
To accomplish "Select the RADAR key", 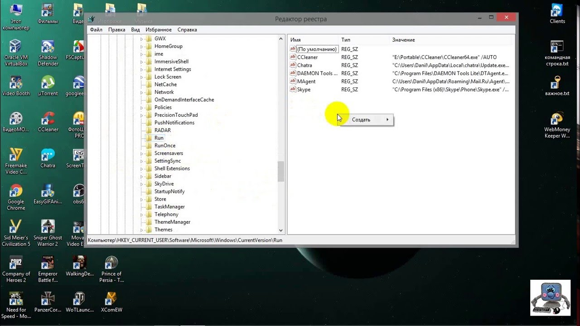I will click(x=163, y=130).
